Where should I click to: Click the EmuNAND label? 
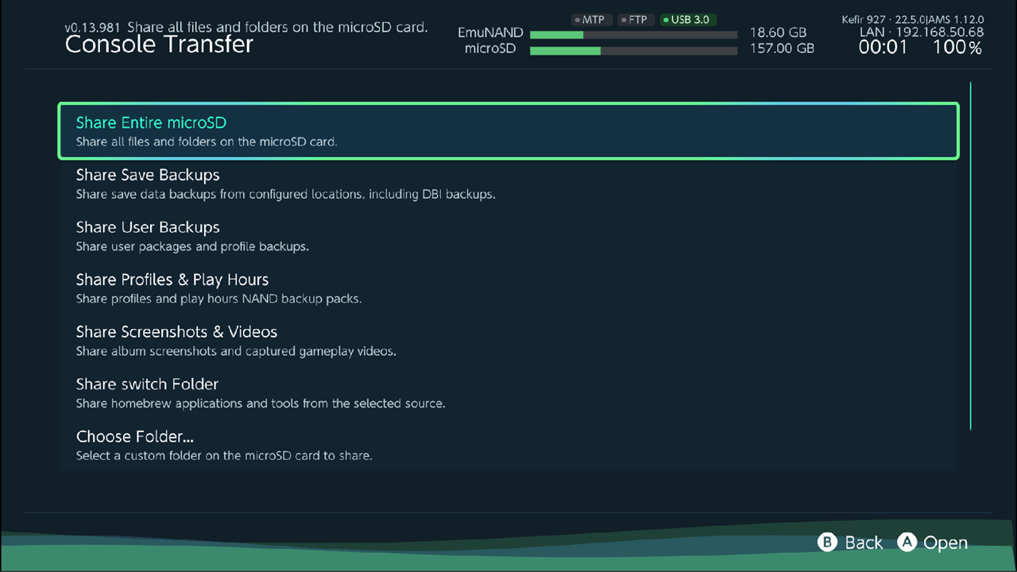(490, 33)
